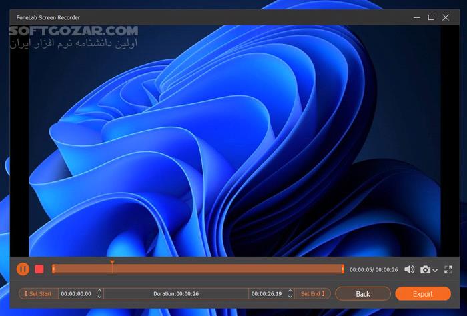Image resolution: width=467 pixels, height=316 pixels.
Task: Click the end time field 00:00:26.19
Action: click(x=266, y=293)
